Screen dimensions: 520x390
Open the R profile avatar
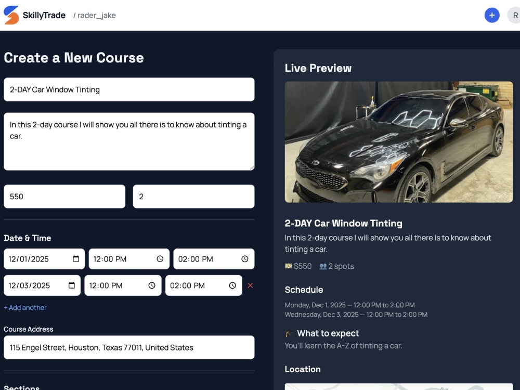(x=514, y=15)
